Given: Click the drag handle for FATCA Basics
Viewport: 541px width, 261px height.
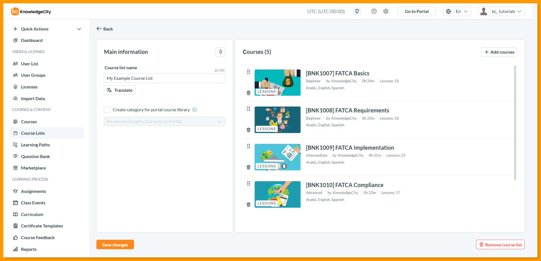Looking at the screenshot, I should tap(248, 72).
